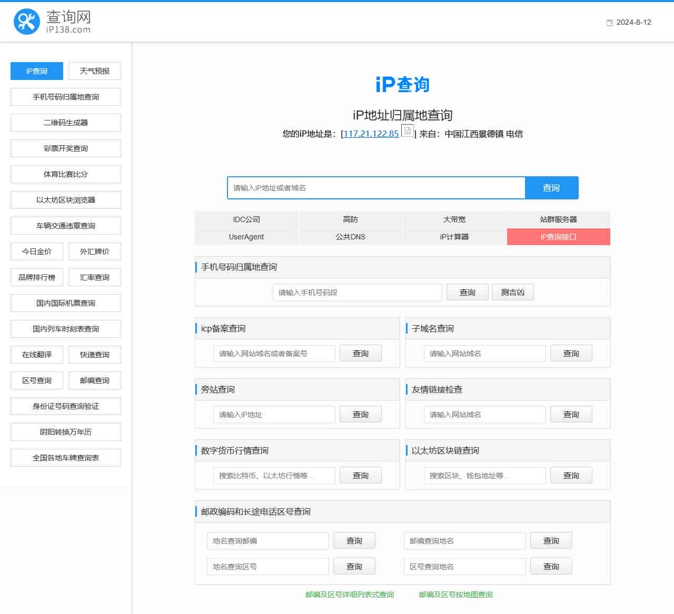Click the calendar icon next to 2024-8-12
The width and height of the screenshot is (674, 614).
pyautogui.click(x=610, y=23)
